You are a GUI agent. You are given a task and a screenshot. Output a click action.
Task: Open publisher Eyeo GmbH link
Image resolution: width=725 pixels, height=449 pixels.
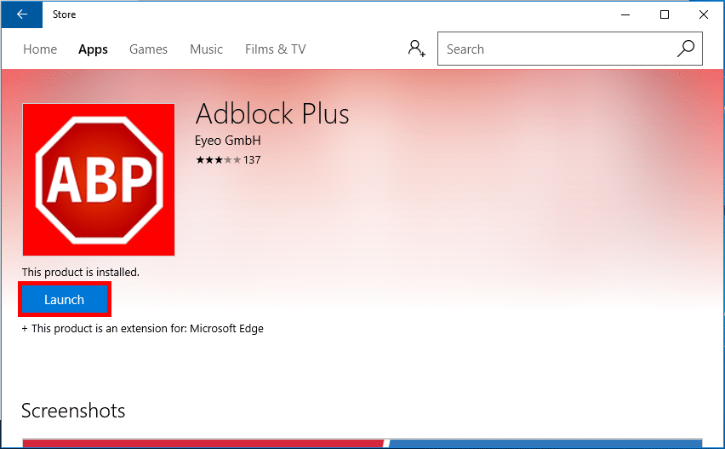[227, 141]
